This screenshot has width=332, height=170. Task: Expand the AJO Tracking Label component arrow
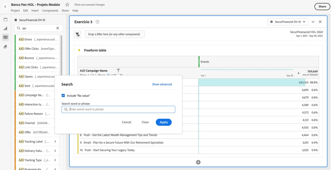(x=55, y=142)
